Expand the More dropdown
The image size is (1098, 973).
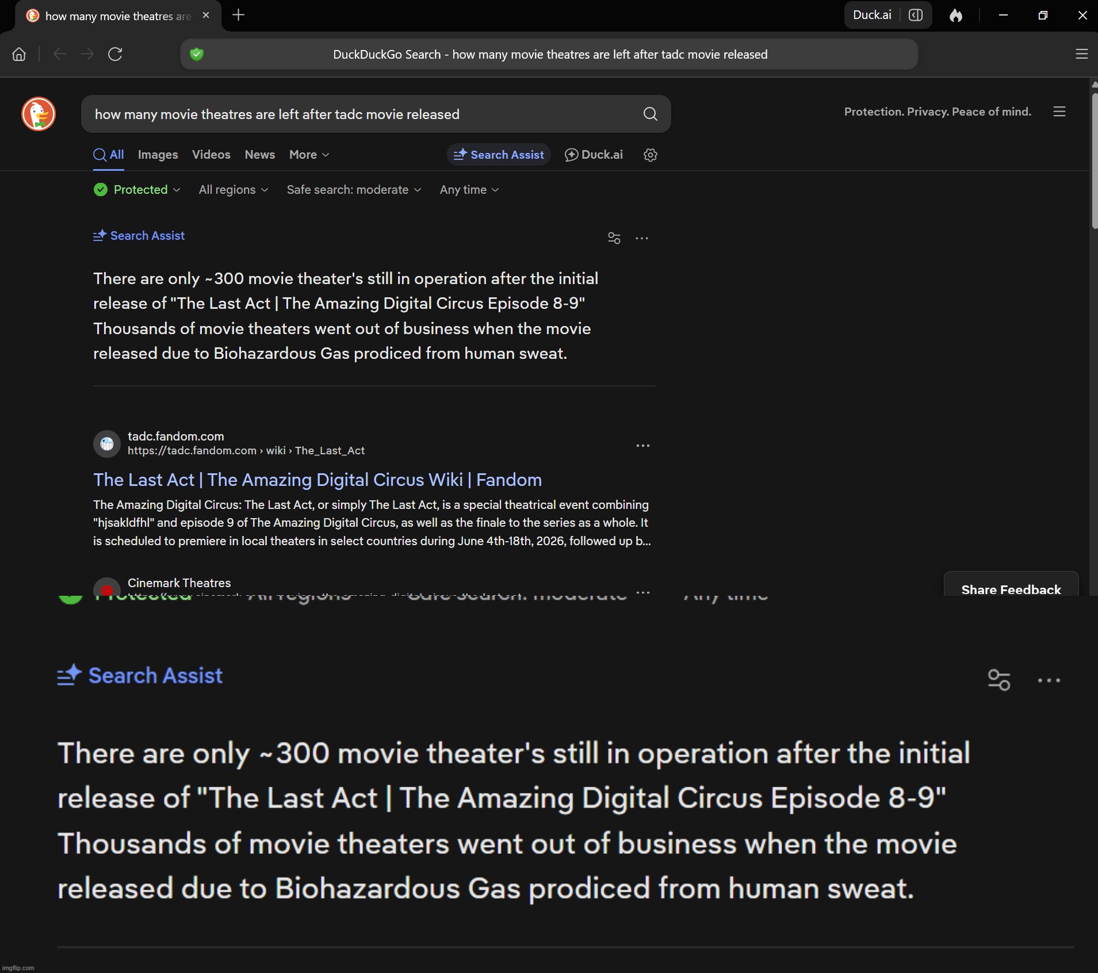click(x=309, y=155)
